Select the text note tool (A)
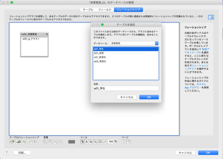 tap(86, 142)
